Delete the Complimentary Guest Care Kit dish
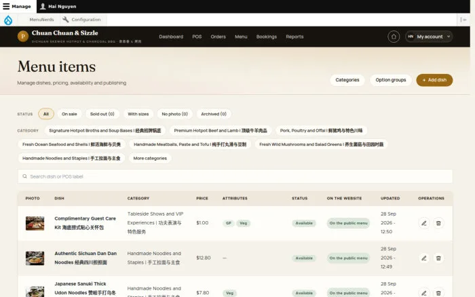 click(x=438, y=224)
